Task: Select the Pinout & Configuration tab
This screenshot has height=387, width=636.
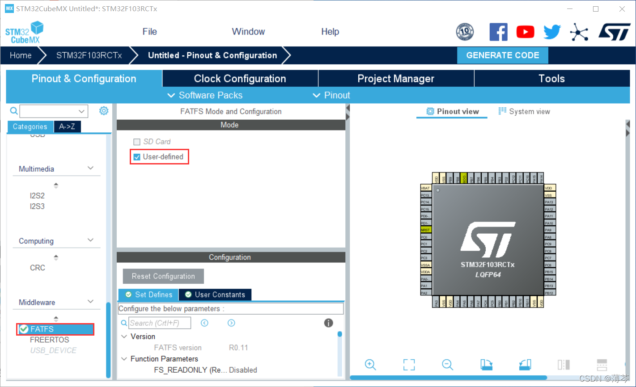Action: coord(84,79)
